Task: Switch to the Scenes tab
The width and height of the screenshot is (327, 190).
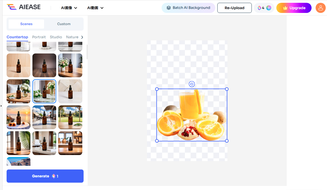Action: click(26, 24)
